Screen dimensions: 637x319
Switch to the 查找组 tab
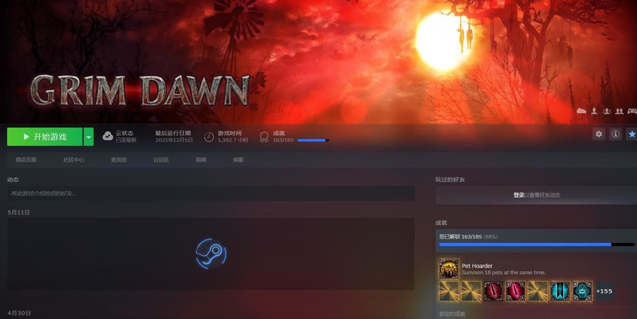[x=119, y=160]
